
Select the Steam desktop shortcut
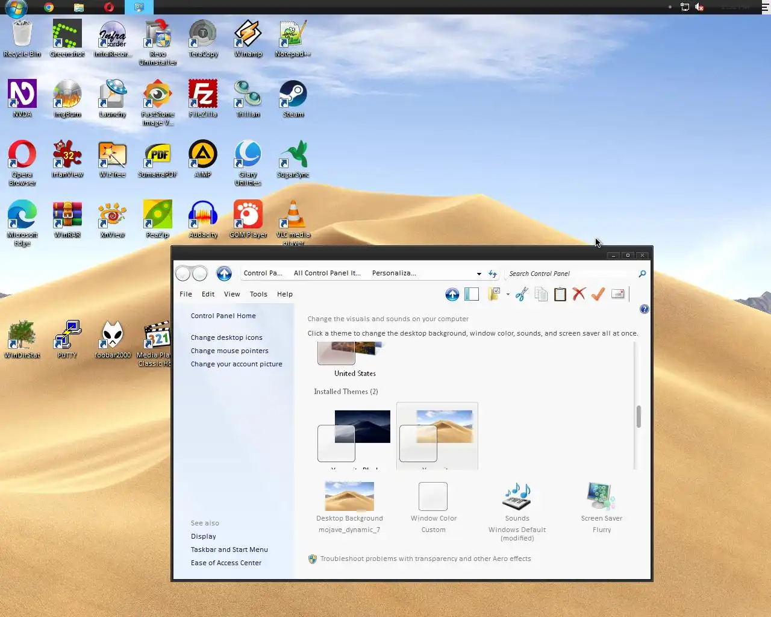coord(293,99)
